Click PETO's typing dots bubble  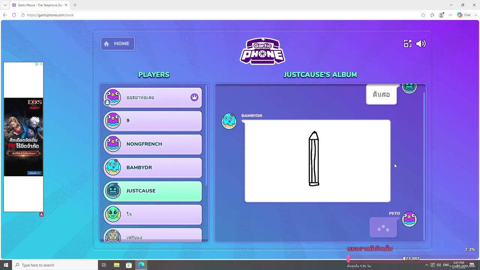point(383,227)
